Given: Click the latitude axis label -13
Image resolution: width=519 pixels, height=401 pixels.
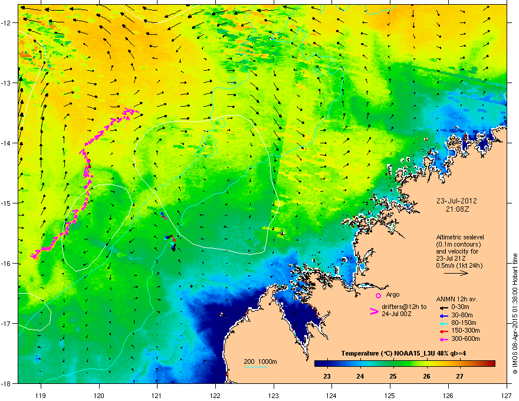Looking at the screenshot, I should pos(6,83).
